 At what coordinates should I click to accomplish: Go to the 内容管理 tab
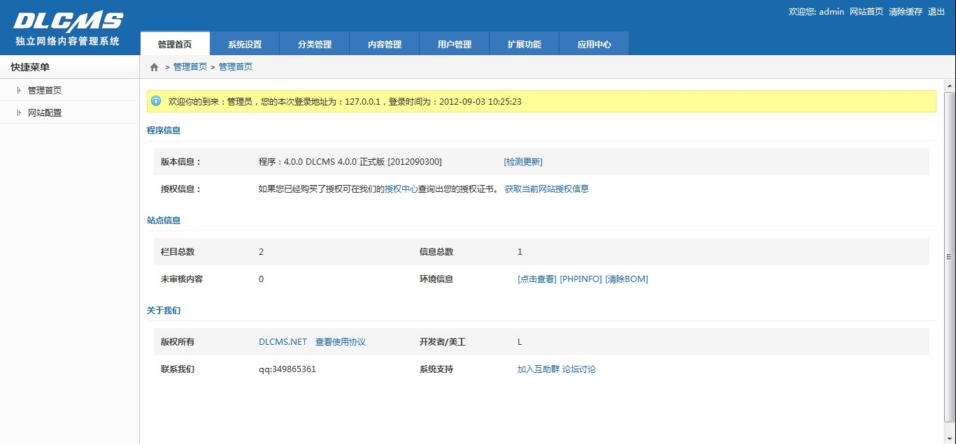click(385, 44)
